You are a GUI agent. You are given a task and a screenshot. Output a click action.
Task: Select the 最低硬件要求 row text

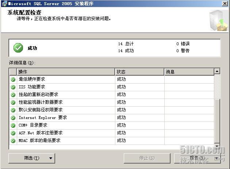coord(32,79)
